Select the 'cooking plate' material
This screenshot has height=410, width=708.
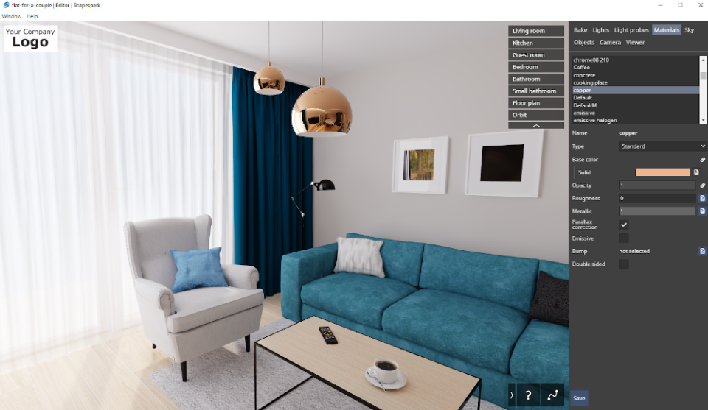click(635, 82)
